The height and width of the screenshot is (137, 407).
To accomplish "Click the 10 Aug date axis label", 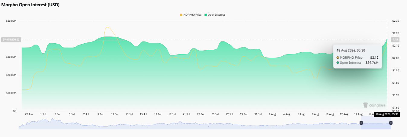I will (x=329, y=114).
